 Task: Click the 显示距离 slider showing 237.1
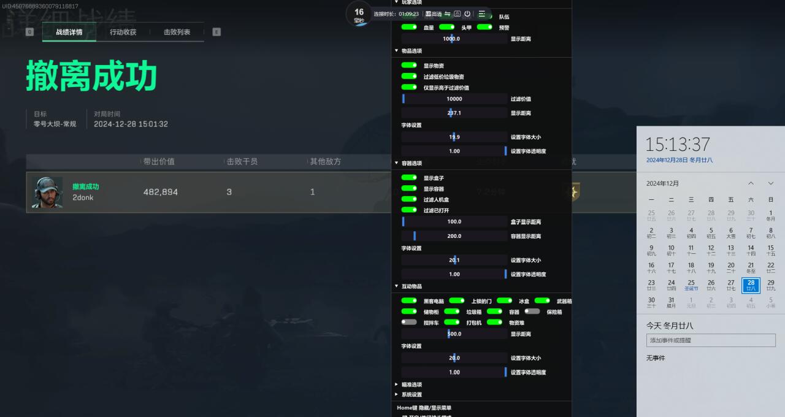pyautogui.click(x=454, y=113)
